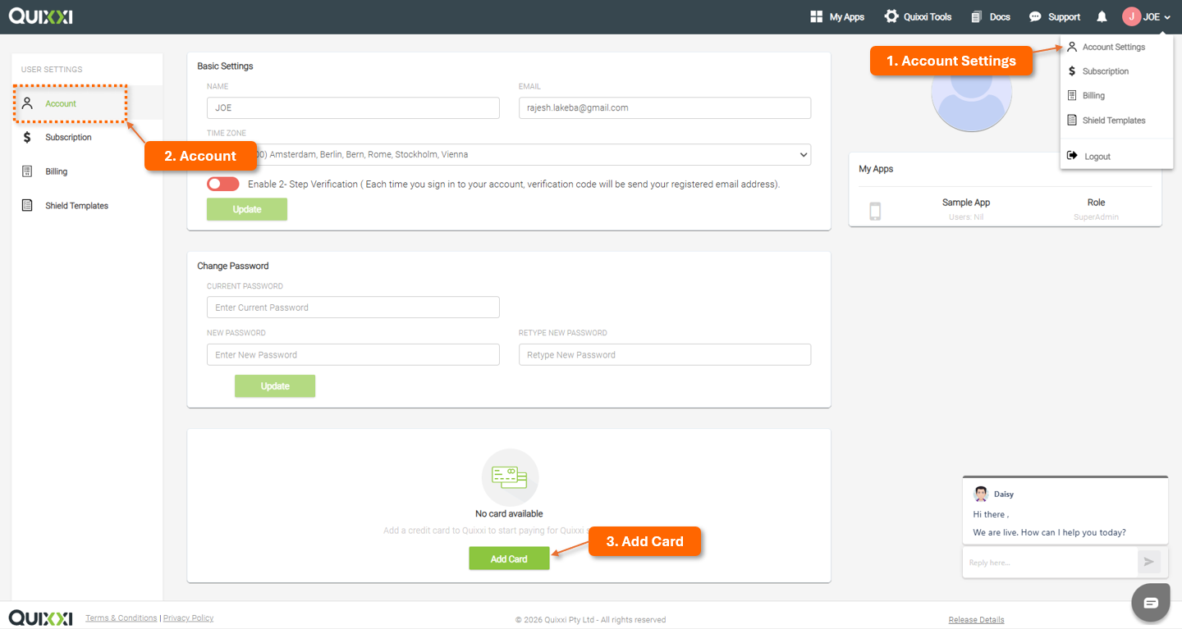Open Quixxi Tools gear icon
Image resolution: width=1182 pixels, height=629 pixels.
(891, 16)
